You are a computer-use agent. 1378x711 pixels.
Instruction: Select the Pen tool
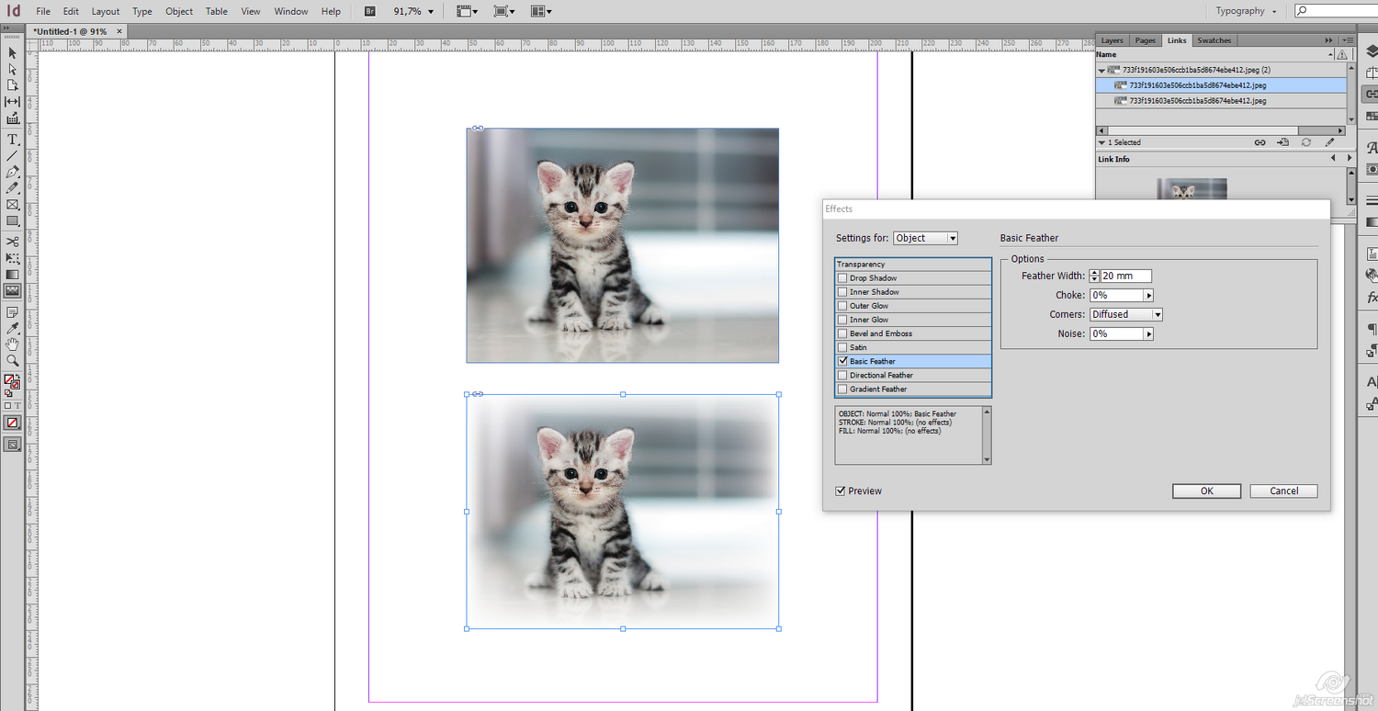pyautogui.click(x=13, y=172)
